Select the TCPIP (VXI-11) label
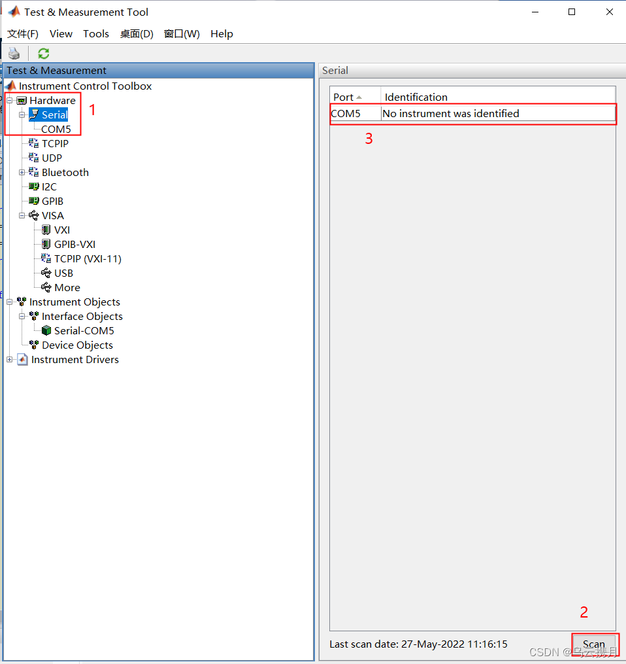626x664 pixels. 88,259
